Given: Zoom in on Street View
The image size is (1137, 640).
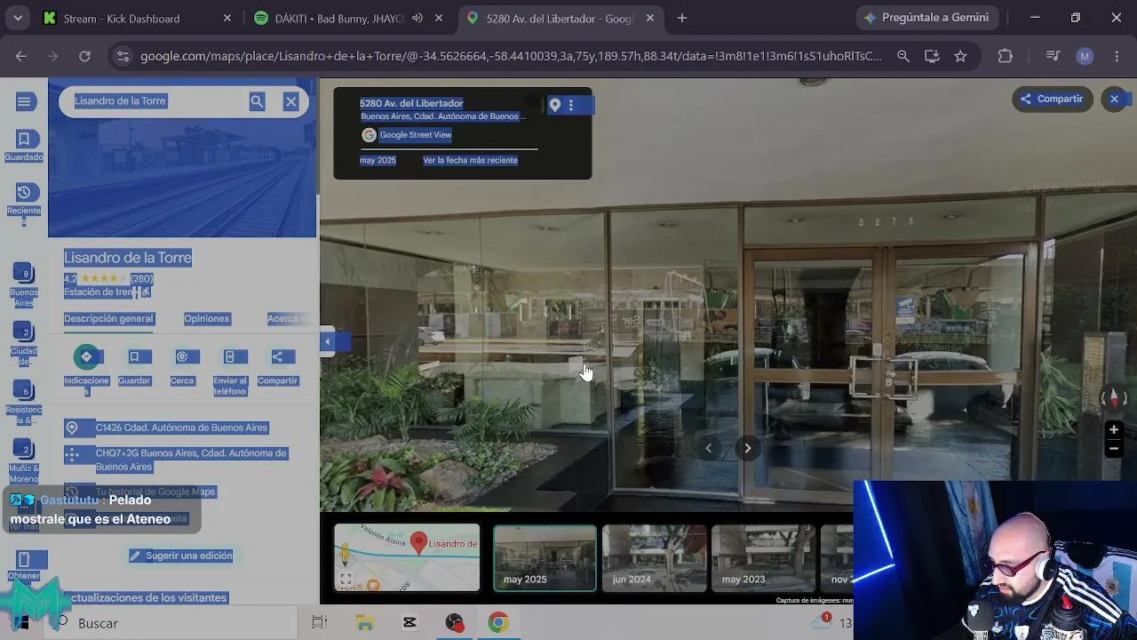Looking at the screenshot, I should click(1114, 430).
